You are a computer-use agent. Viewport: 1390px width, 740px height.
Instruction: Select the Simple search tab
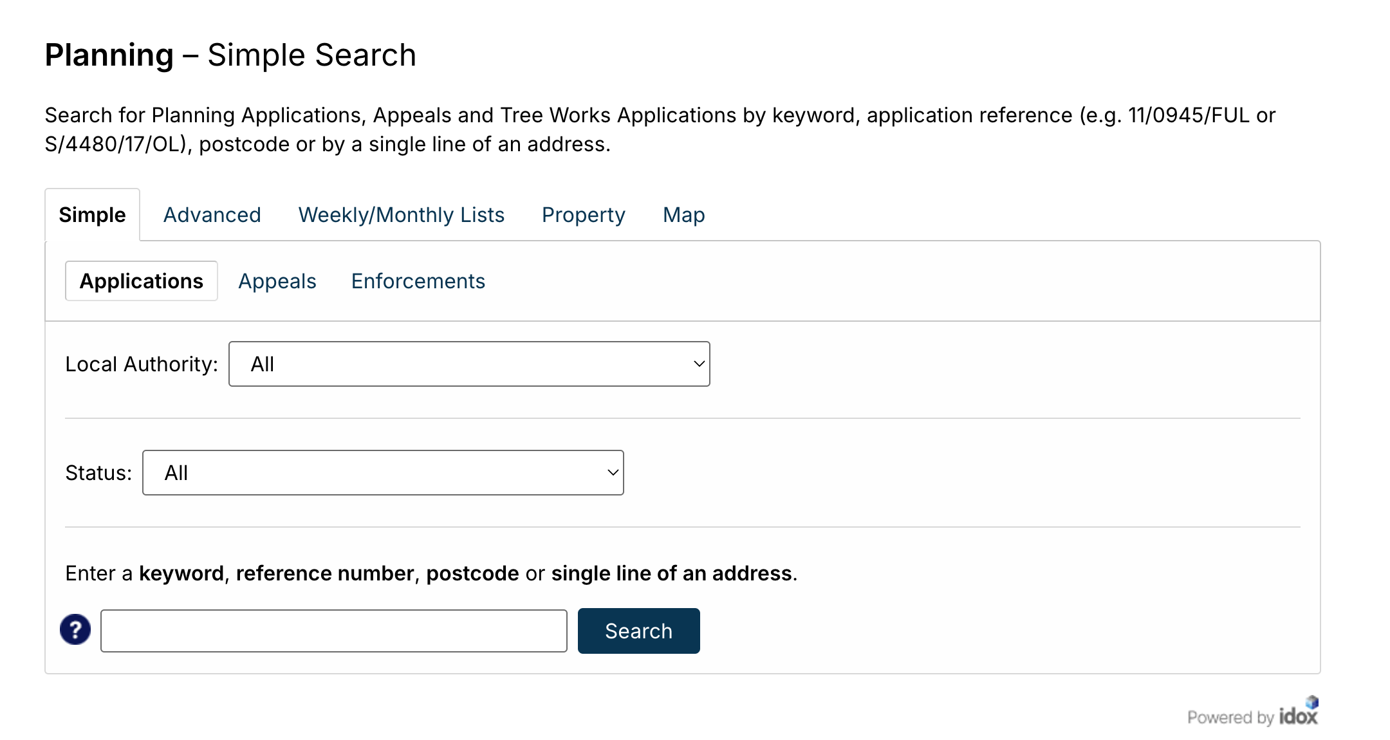coord(92,215)
